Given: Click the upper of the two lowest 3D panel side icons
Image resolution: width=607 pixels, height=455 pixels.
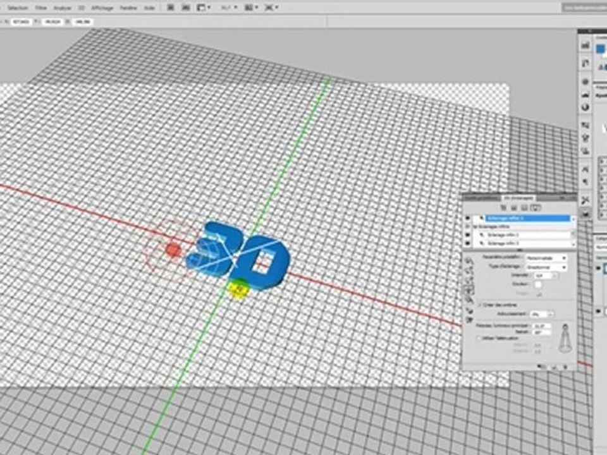Looking at the screenshot, I should pyautogui.click(x=469, y=310).
